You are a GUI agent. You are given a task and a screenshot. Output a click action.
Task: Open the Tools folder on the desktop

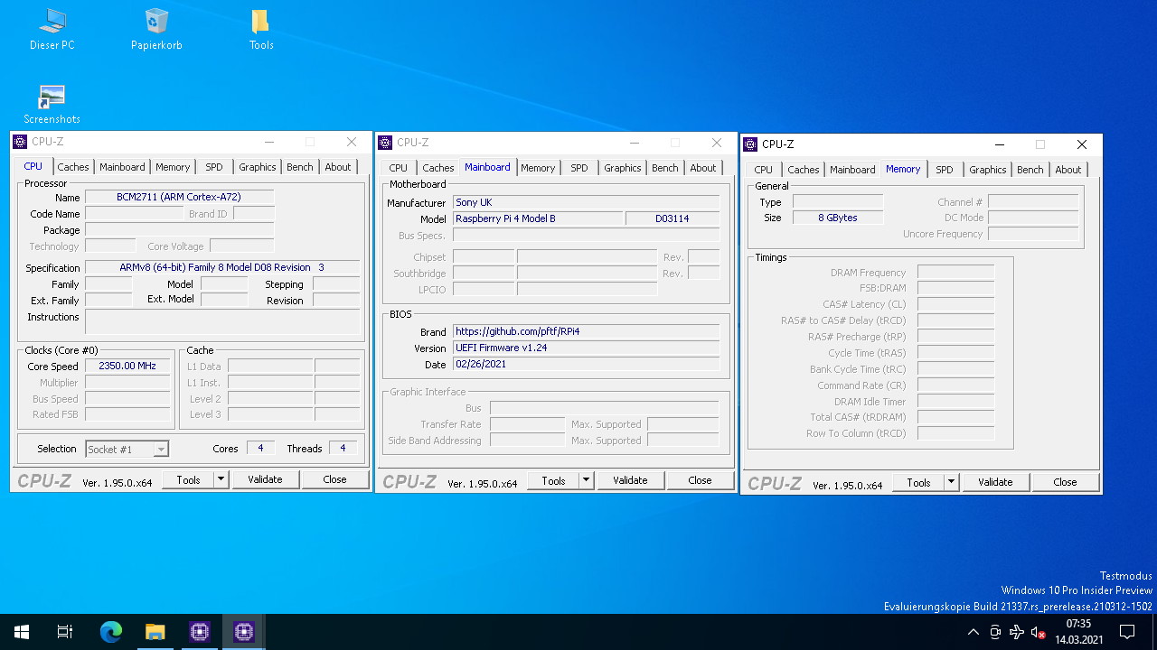coord(260,29)
